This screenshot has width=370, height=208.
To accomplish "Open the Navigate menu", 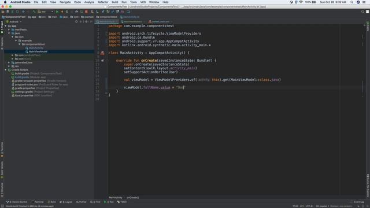I will tap(65, 2).
